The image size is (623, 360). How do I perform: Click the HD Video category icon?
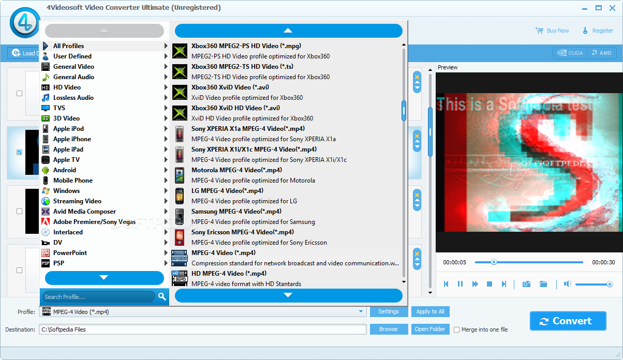[46, 87]
